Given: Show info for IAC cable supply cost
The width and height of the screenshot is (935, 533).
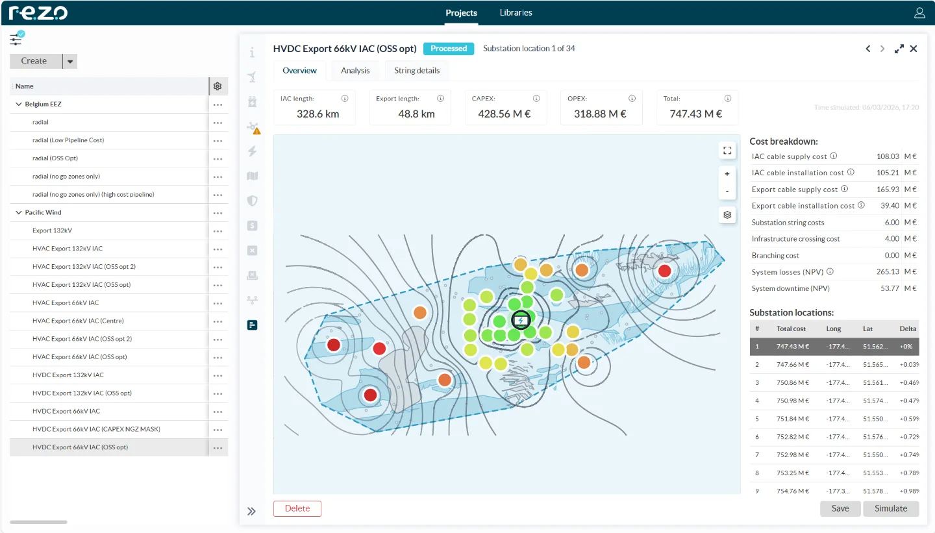Looking at the screenshot, I should [x=834, y=156].
